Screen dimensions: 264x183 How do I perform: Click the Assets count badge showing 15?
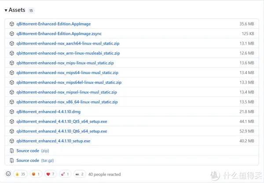click(x=31, y=10)
